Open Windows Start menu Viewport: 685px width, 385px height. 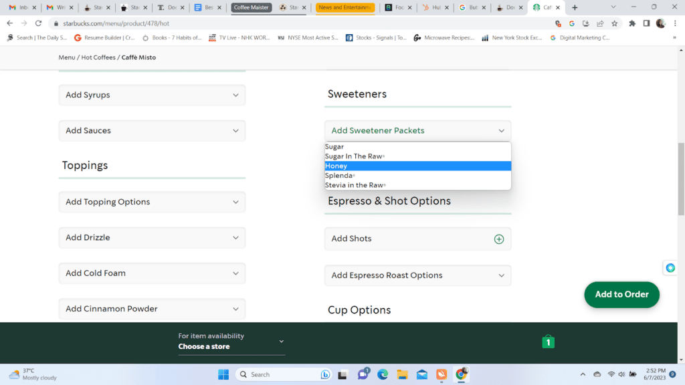pos(223,374)
